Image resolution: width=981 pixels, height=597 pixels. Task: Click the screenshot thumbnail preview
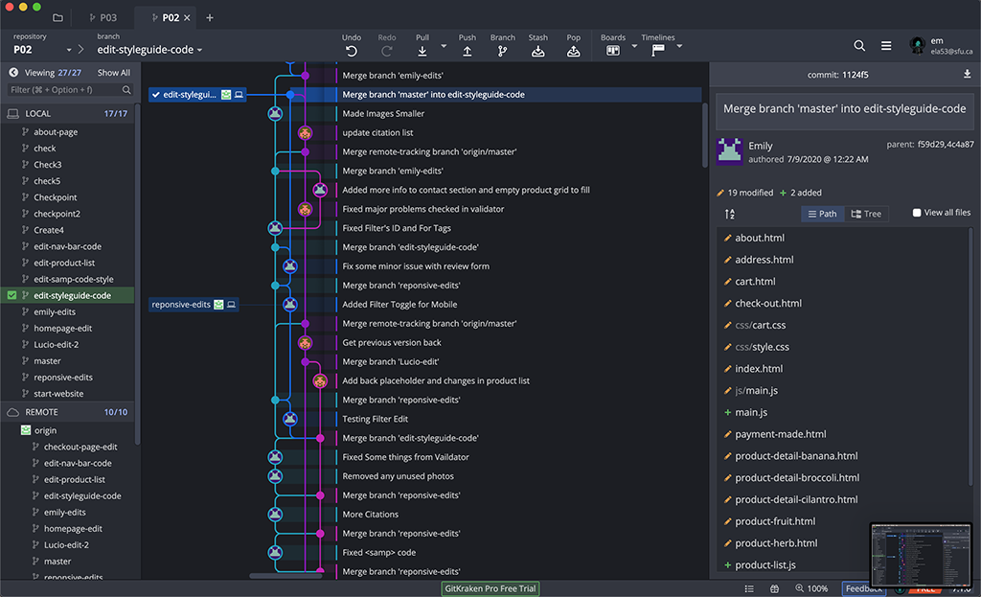pyautogui.click(x=920, y=555)
